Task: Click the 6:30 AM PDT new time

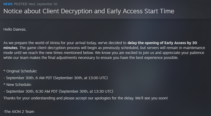Action: [47, 91]
